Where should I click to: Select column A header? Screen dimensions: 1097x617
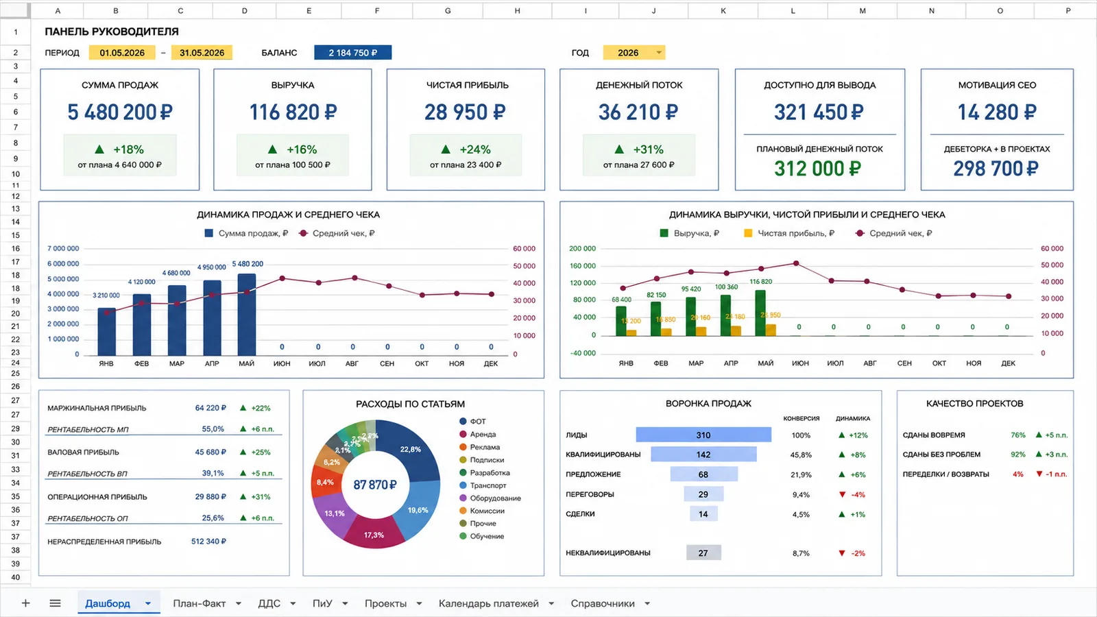(x=58, y=10)
